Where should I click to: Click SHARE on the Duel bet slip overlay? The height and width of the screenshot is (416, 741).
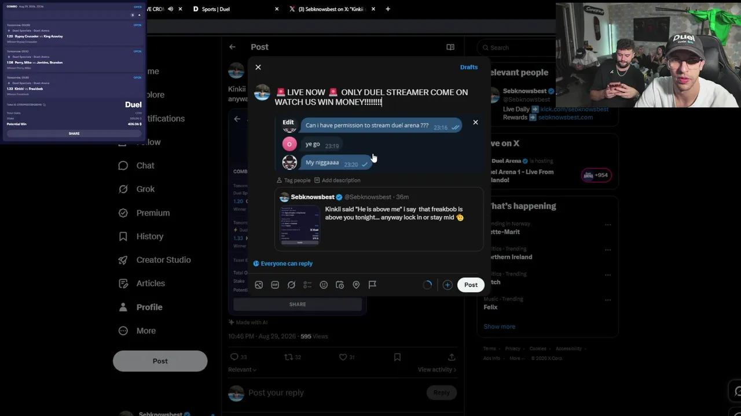click(x=74, y=133)
